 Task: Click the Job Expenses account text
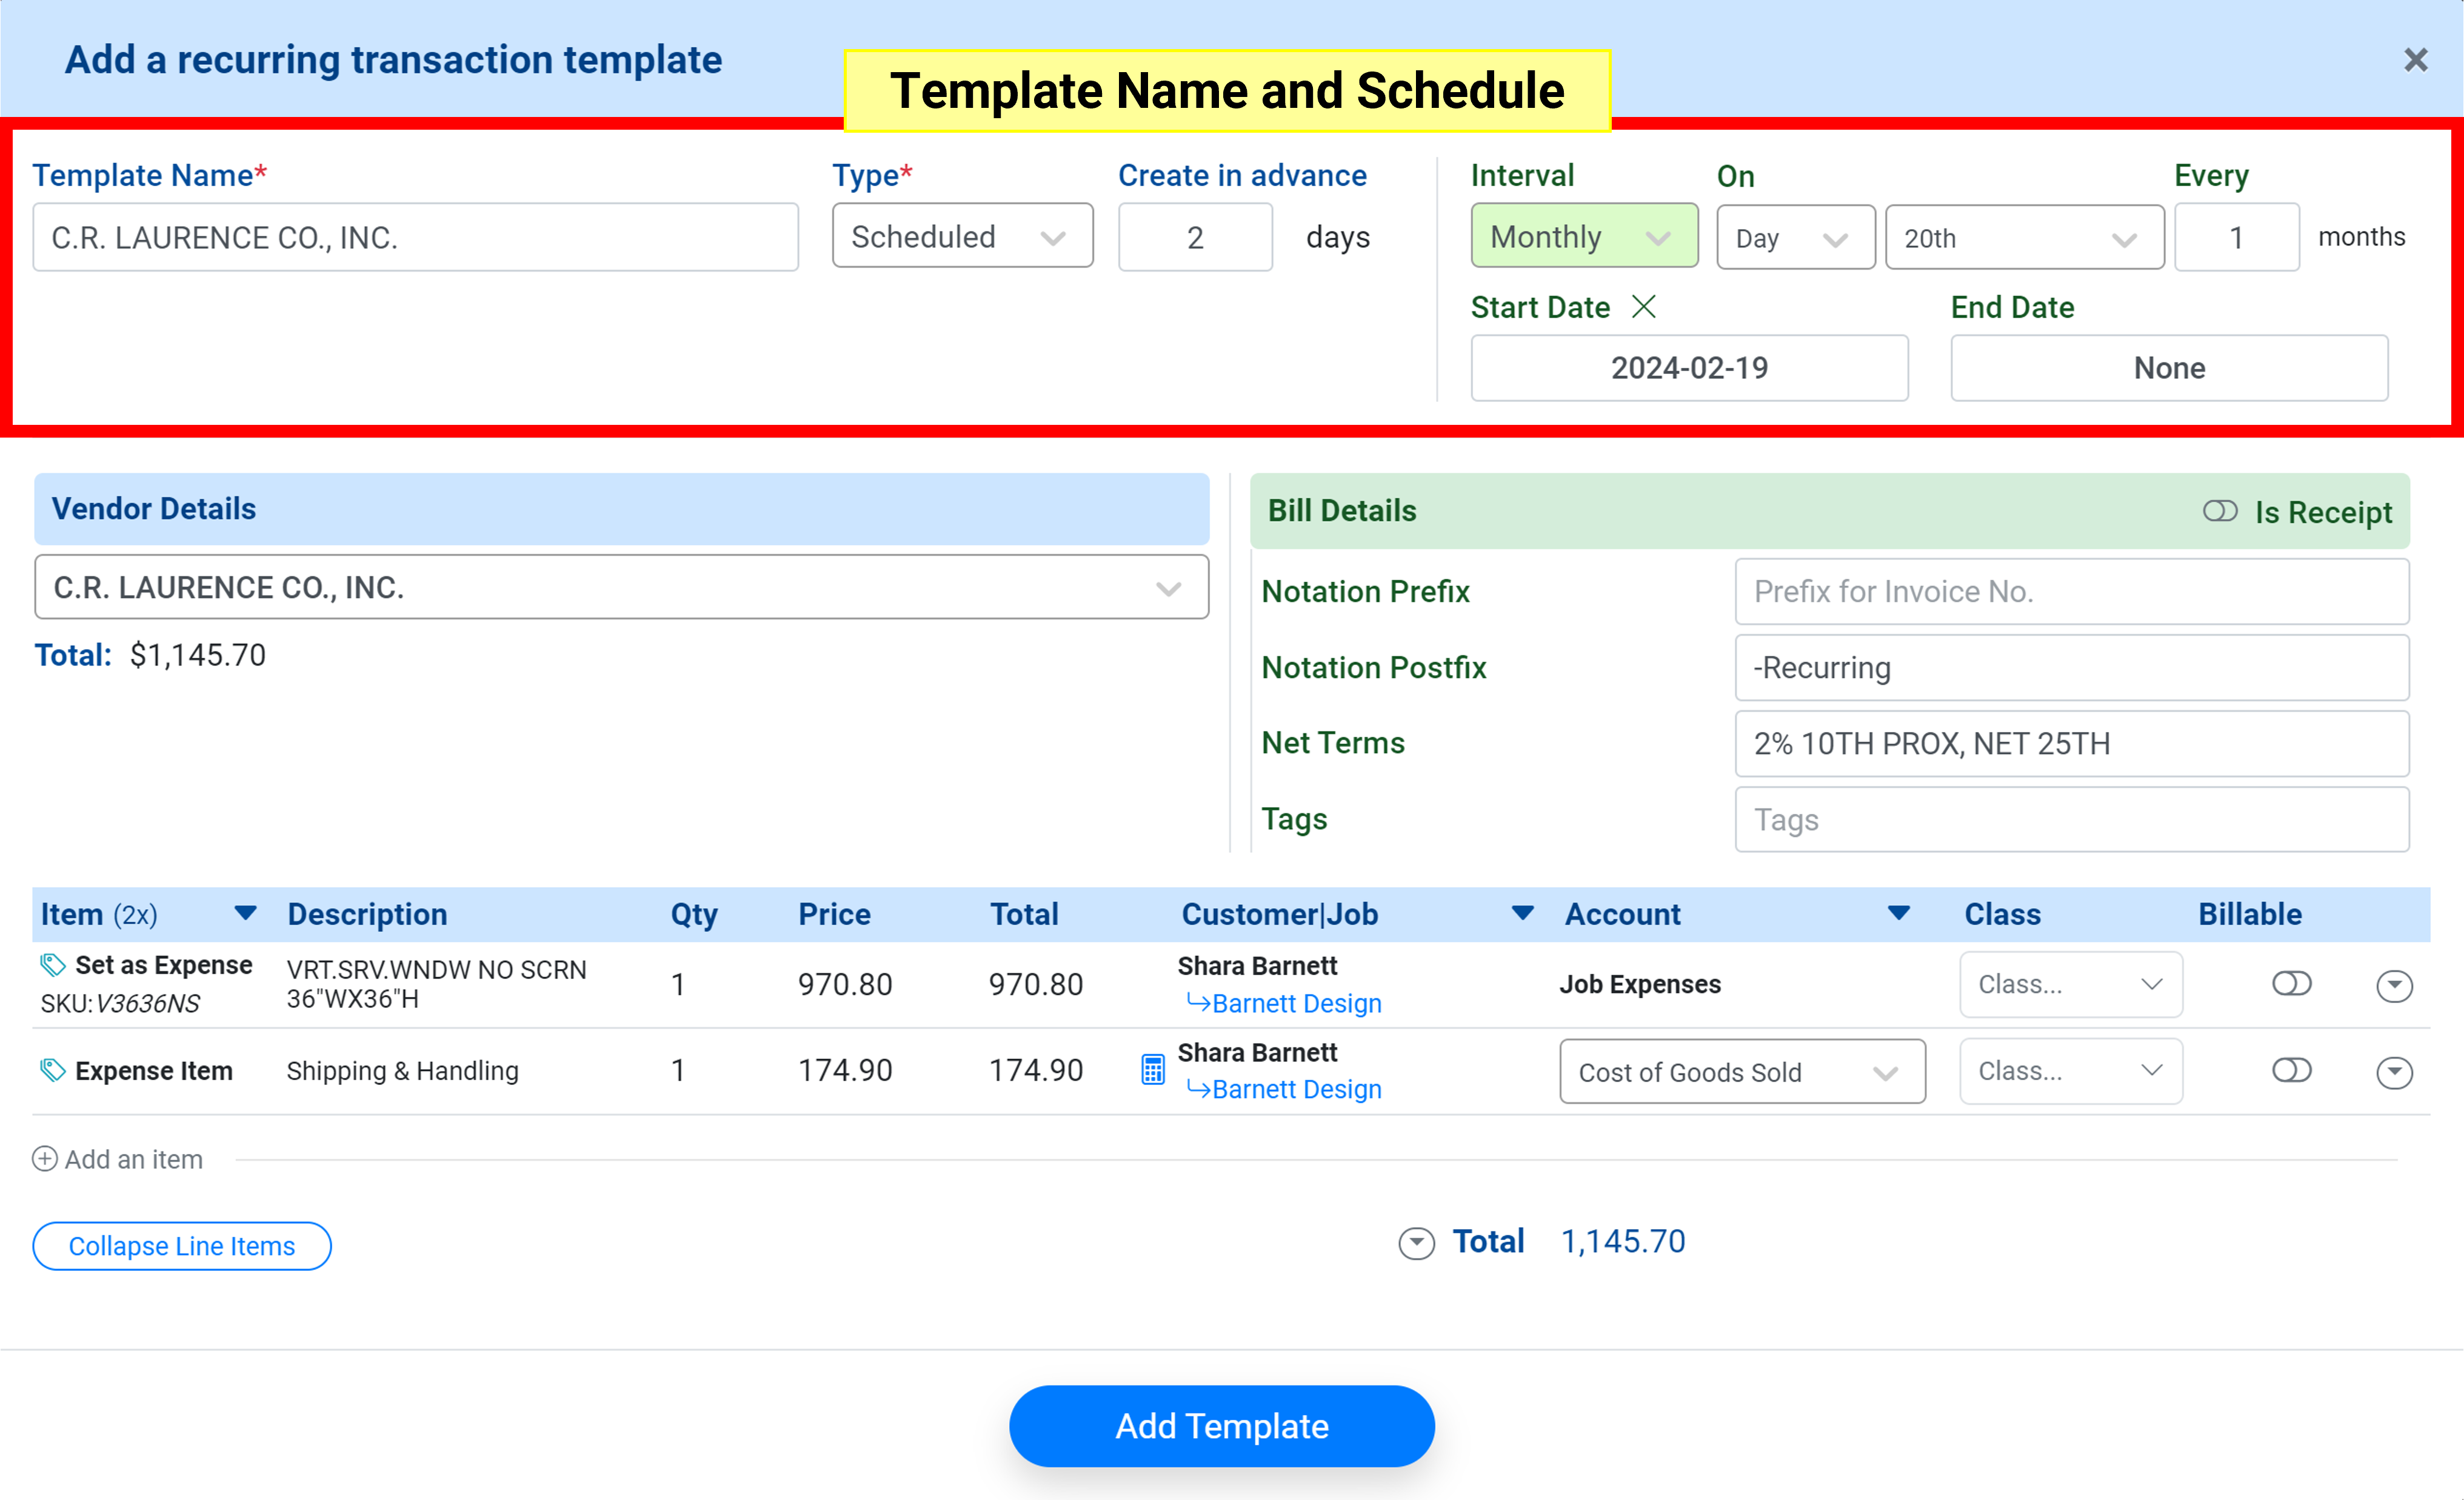click(1640, 984)
